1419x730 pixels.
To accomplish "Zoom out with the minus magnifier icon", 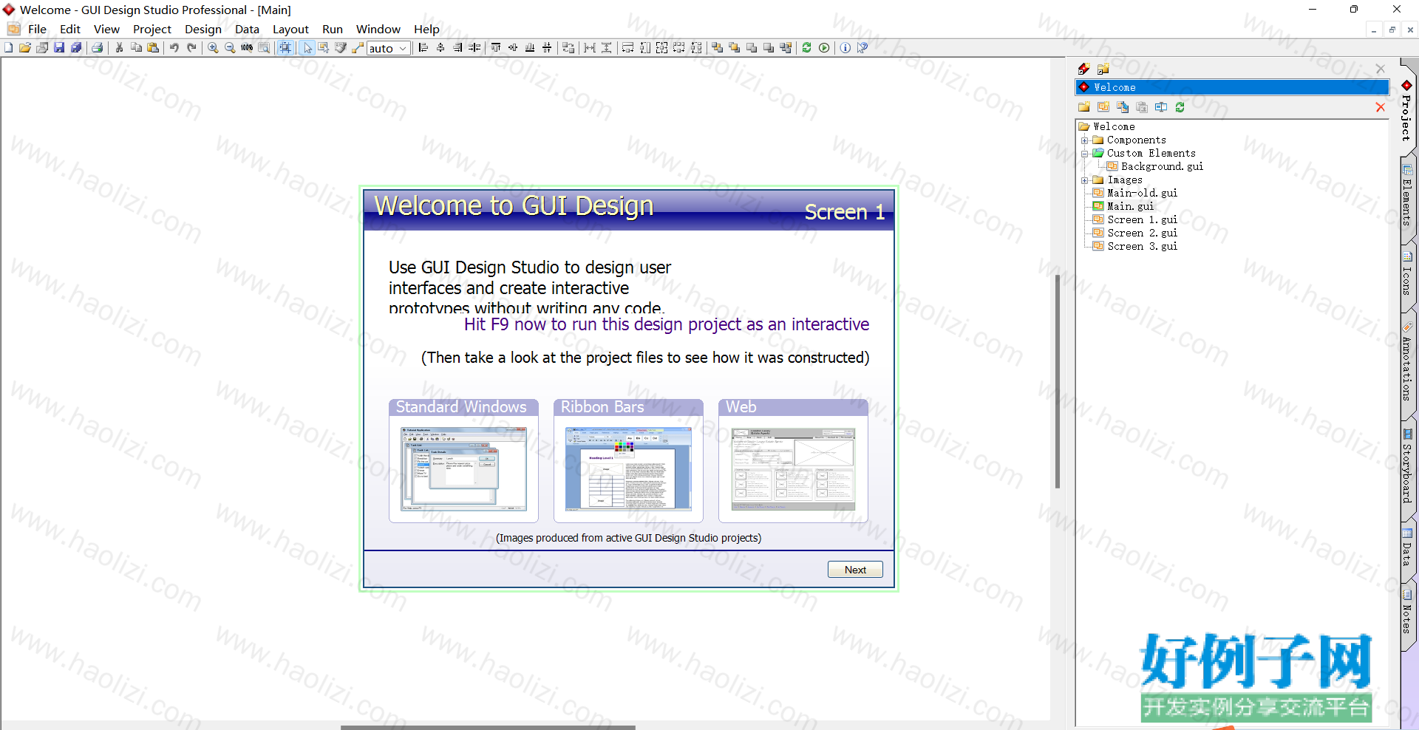I will (x=230, y=48).
